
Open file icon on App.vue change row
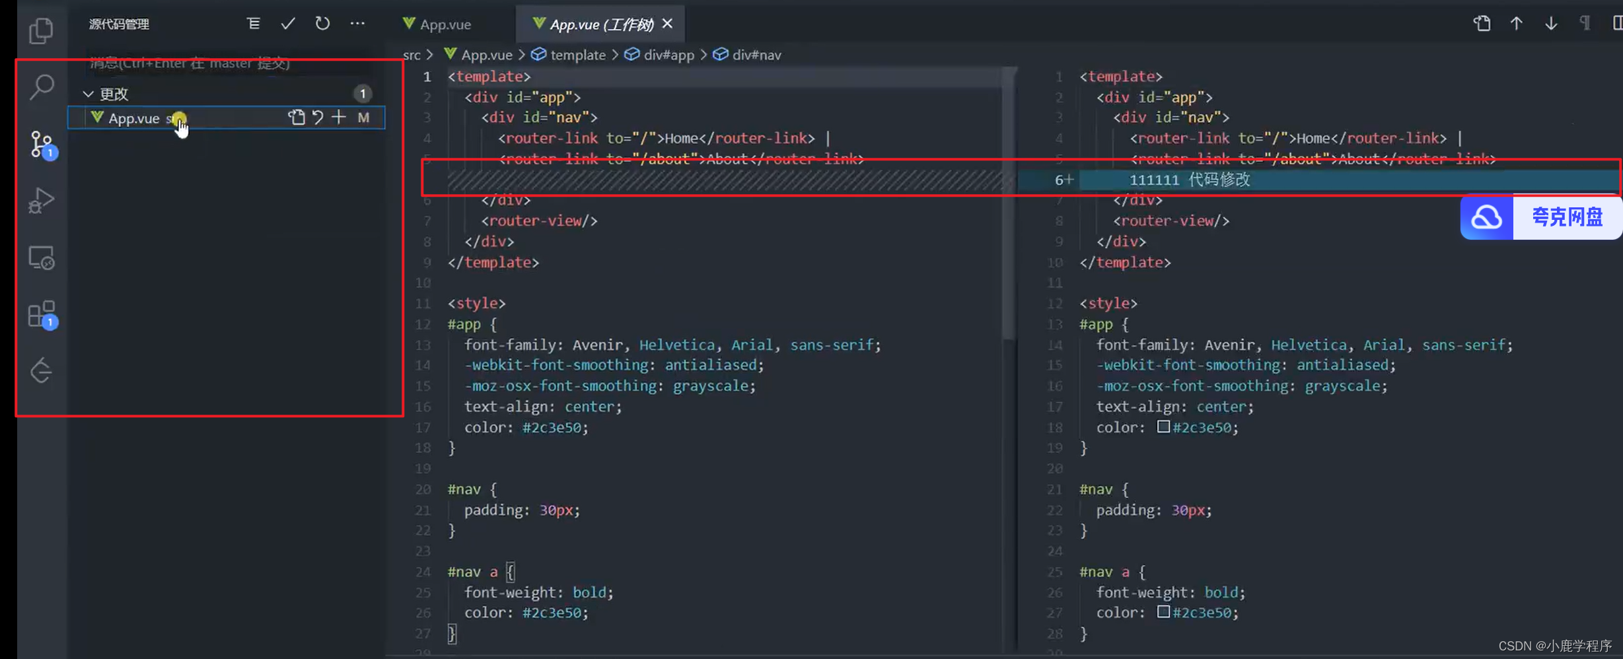(297, 118)
